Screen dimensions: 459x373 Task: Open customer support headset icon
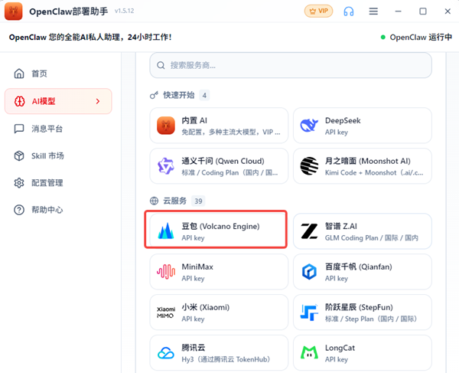pos(348,11)
